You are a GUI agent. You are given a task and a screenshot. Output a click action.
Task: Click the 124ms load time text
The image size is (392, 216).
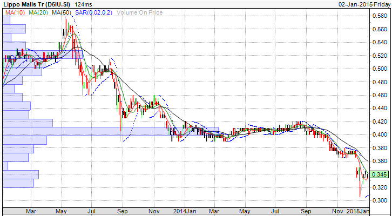[x=83, y=4]
